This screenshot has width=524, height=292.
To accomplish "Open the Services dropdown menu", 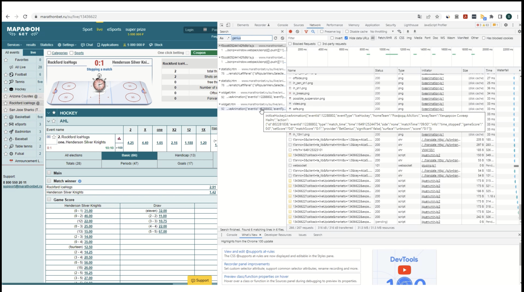I will coord(14,45).
